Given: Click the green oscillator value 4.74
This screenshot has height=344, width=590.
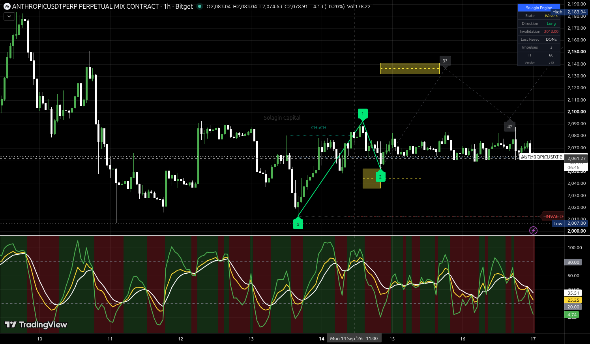Looking at the screenshot, I should (572, 315).
